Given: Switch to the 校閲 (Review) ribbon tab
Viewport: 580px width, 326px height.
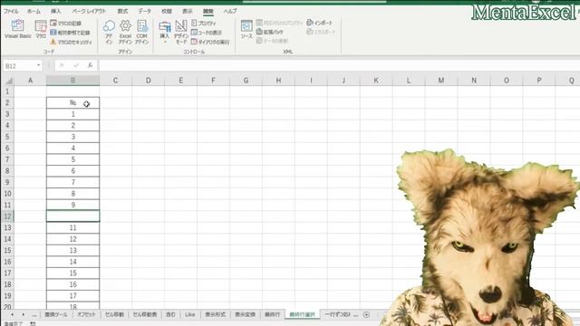Looking at the screenshot, I should 167,11.
